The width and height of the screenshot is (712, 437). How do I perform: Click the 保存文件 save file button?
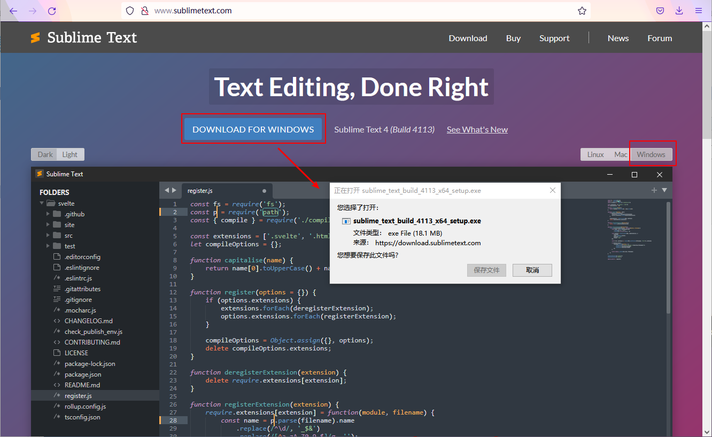486,270
